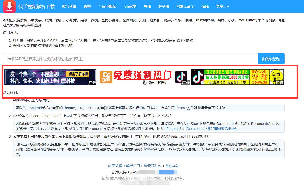304x189 pixels.
Task: Open the 全民K歌 navigation link
Action: pyautogui.click(x=130, y=7)
